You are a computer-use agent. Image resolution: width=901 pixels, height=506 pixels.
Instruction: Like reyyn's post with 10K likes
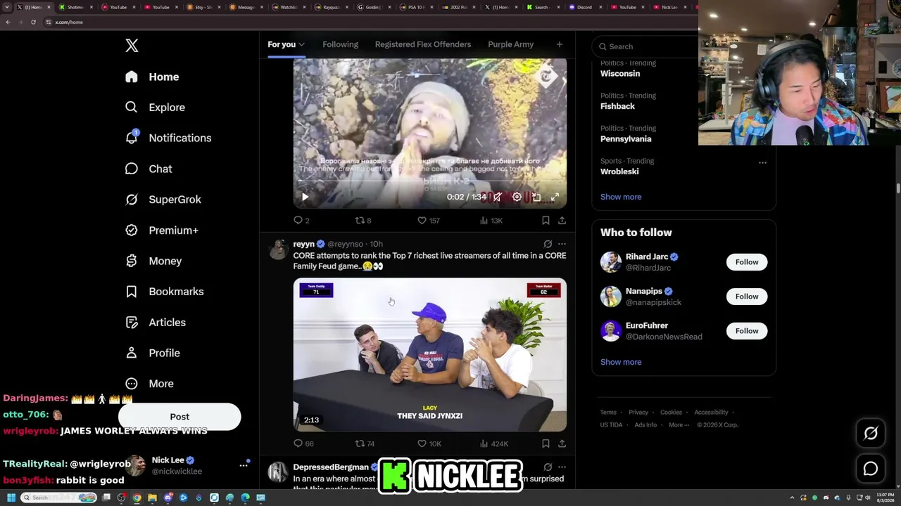[429, 443]
